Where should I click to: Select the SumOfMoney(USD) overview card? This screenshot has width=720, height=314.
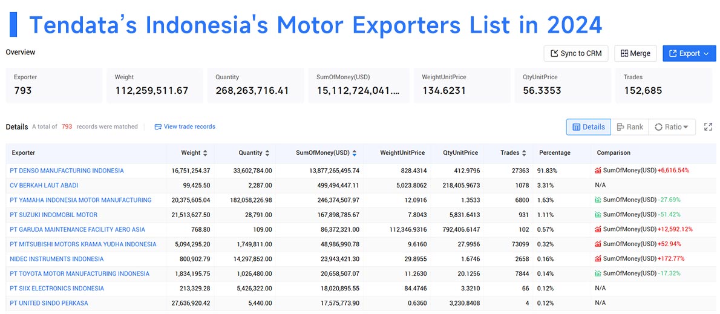click(359, 85)
